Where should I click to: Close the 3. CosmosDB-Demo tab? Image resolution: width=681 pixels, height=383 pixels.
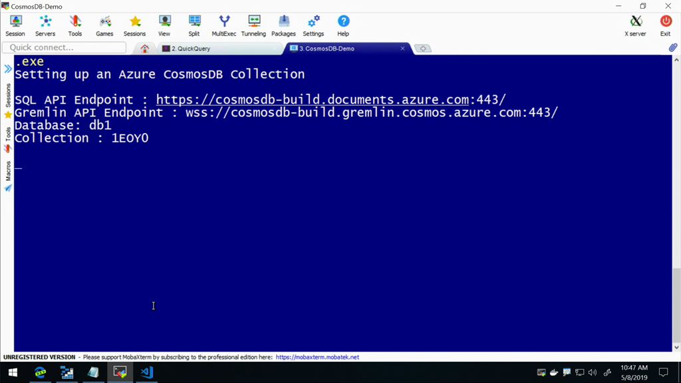pyautogui.click(x=402, y=49)
